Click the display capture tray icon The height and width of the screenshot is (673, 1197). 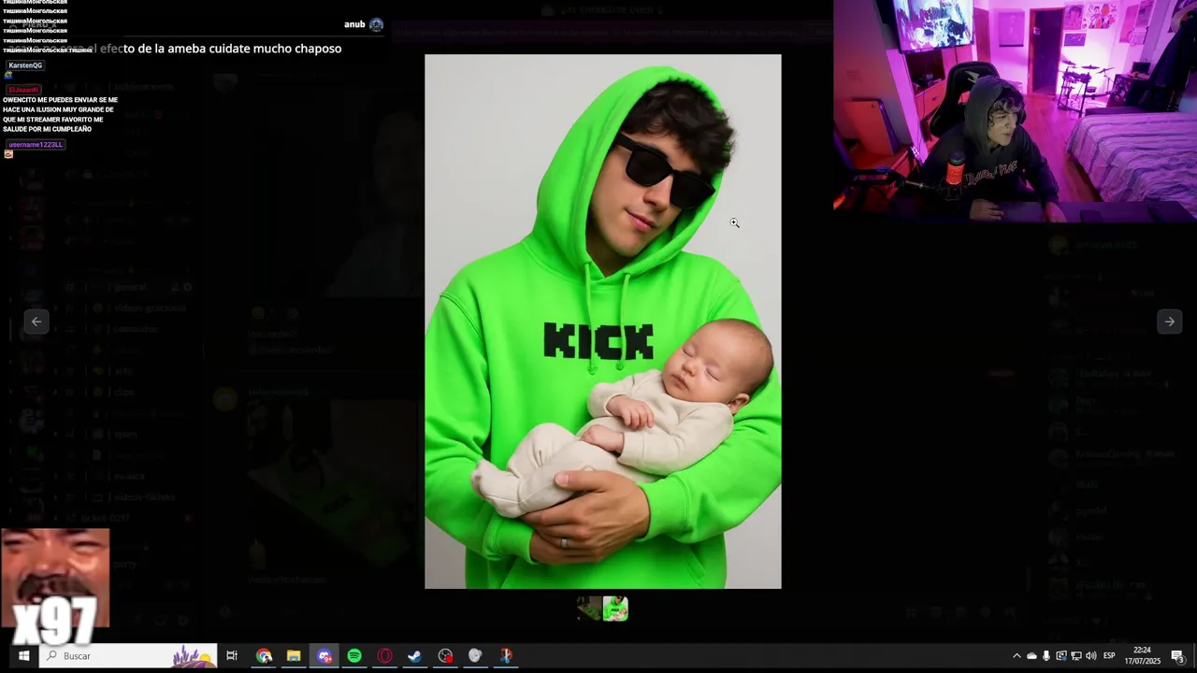pyautogui.click(x=1061, y=655)
